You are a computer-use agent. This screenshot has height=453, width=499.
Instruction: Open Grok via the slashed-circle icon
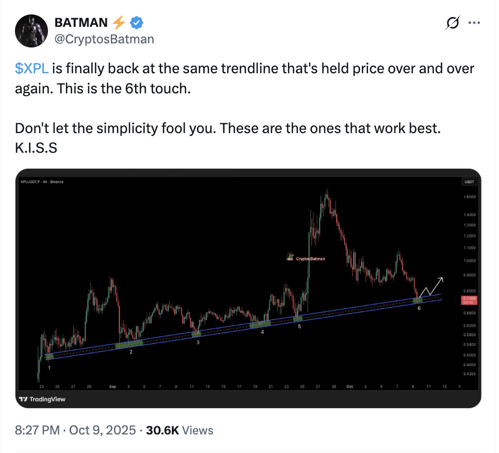pyautogui.click(x=452, y=23)
